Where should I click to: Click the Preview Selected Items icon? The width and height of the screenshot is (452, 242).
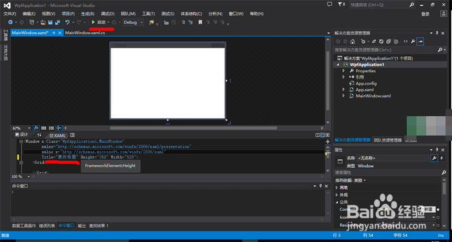(420, 41)
